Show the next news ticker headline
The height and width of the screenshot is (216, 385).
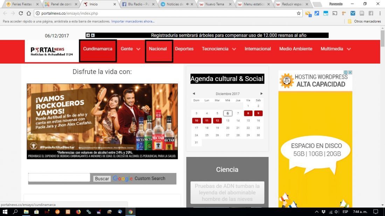pyautogui.click(x=93, y=35)
